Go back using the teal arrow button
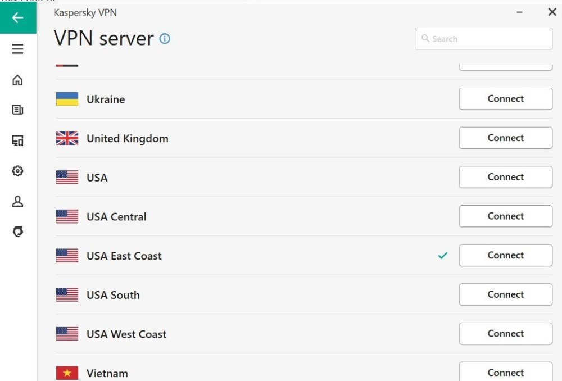The height and width of the screenshot is (381, 562). point(17,17)
